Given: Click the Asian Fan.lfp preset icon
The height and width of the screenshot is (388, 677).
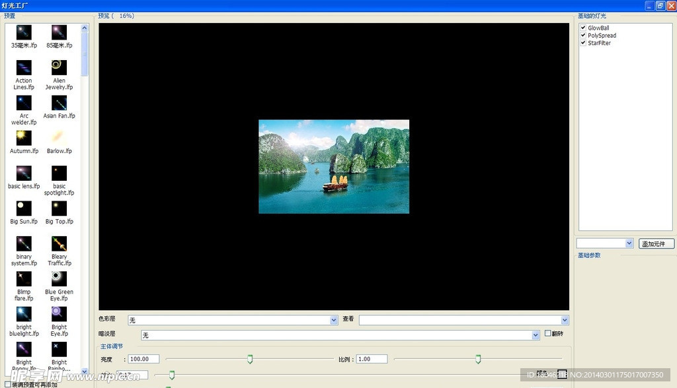Looking at the screenshot, I should pyautogui.click(x=59, y=102).
